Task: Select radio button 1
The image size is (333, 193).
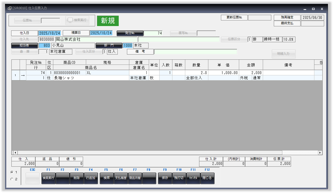Action: 12,172
